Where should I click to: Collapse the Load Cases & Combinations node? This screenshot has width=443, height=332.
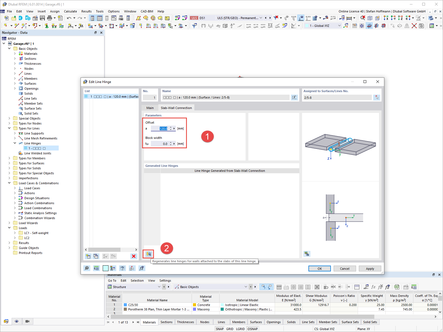pyautogui.click(x=9, y=183)
